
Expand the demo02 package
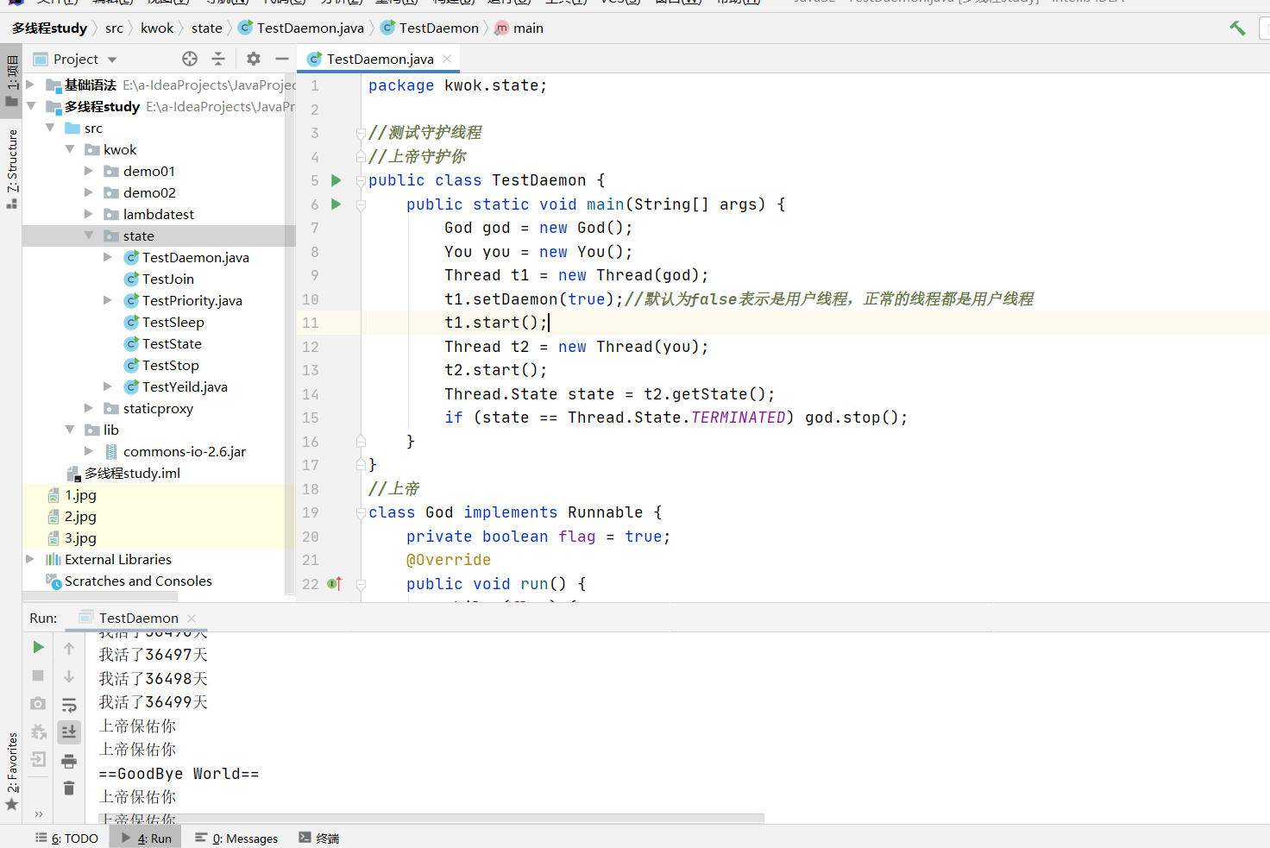89,192
